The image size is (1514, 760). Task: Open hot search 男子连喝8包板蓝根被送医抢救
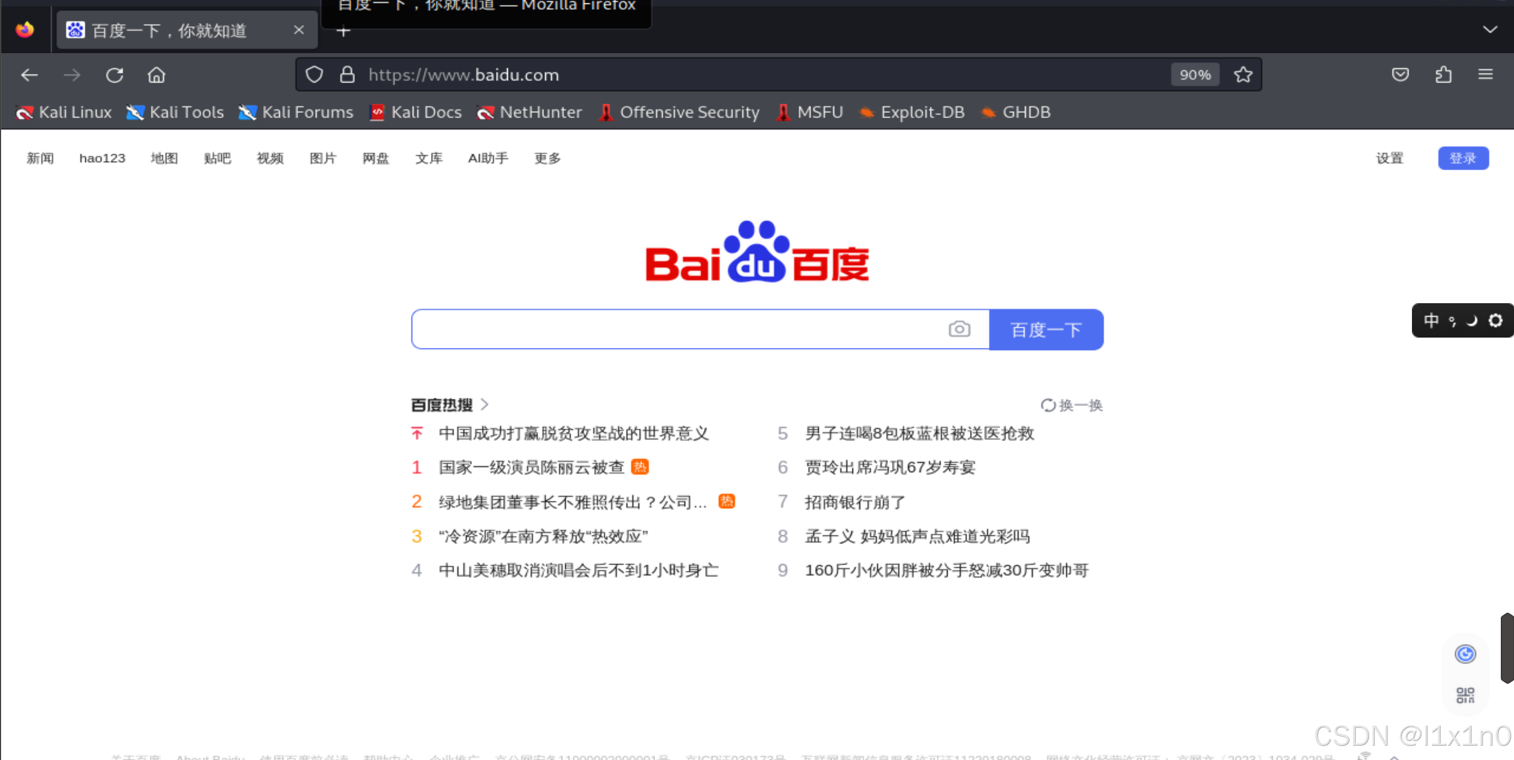tap(919, 434)
